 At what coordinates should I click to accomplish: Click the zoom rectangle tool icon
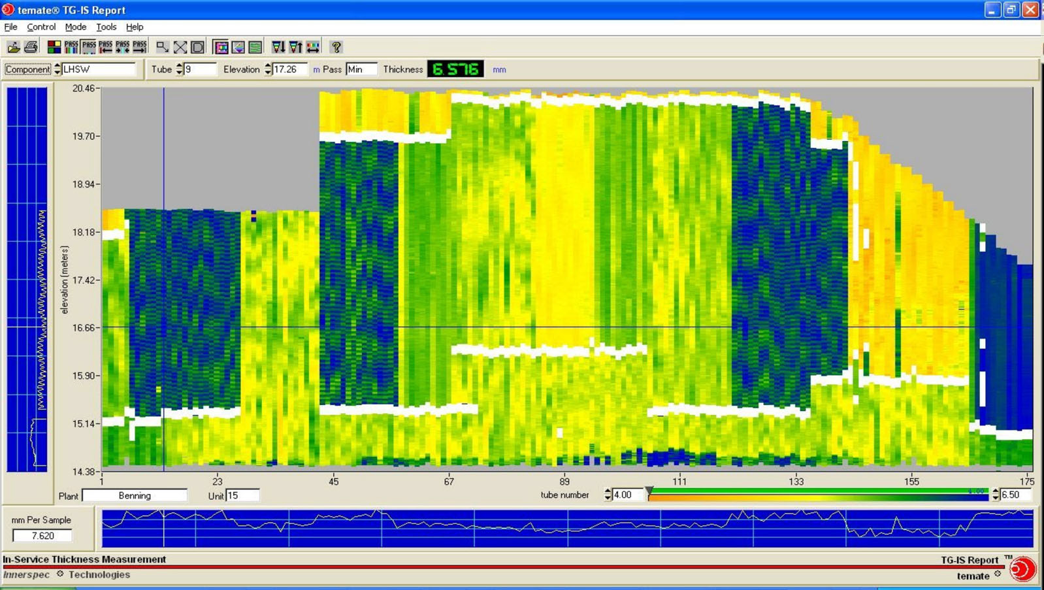pyautogui.click(x=162, y=47)
